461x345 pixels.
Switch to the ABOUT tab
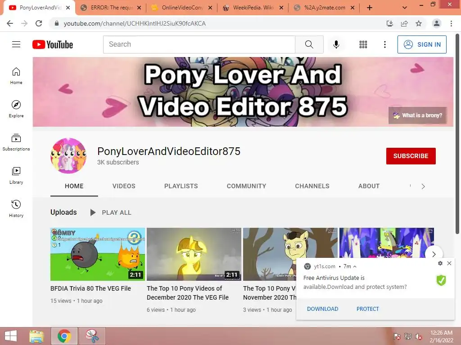coord(369,186)
